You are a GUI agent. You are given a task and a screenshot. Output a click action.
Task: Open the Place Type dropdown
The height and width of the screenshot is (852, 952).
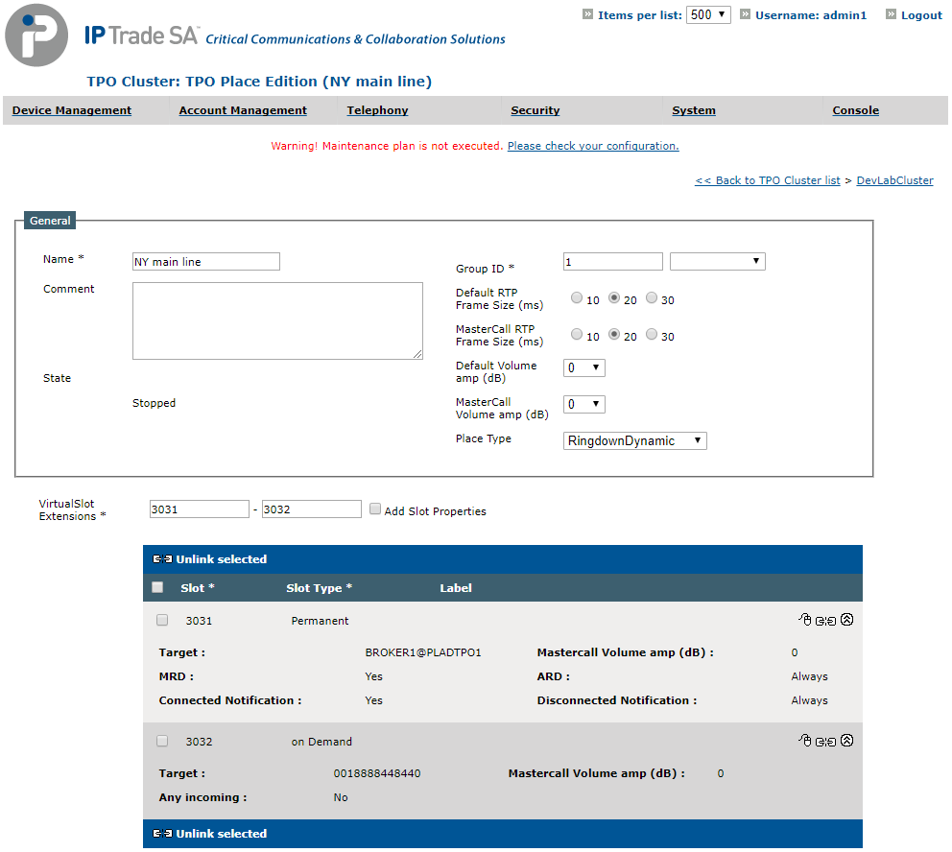(635, 440)
